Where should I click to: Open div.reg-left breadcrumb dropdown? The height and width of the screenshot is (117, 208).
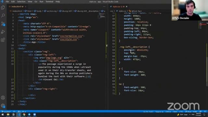pyautogui.click(x=65, y=11)
